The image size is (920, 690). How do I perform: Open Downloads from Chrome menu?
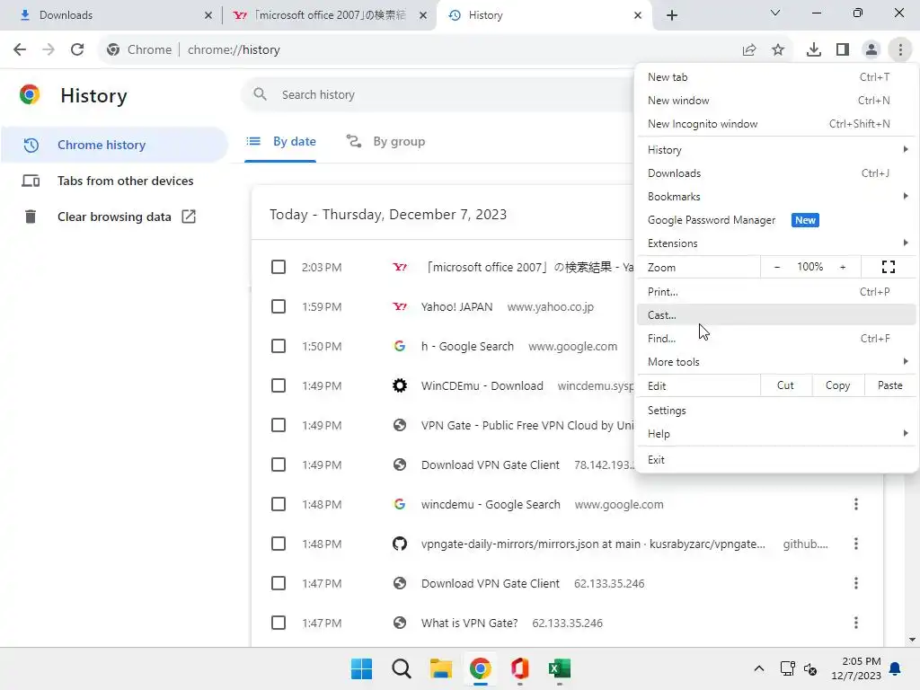[x=776, y=173]
